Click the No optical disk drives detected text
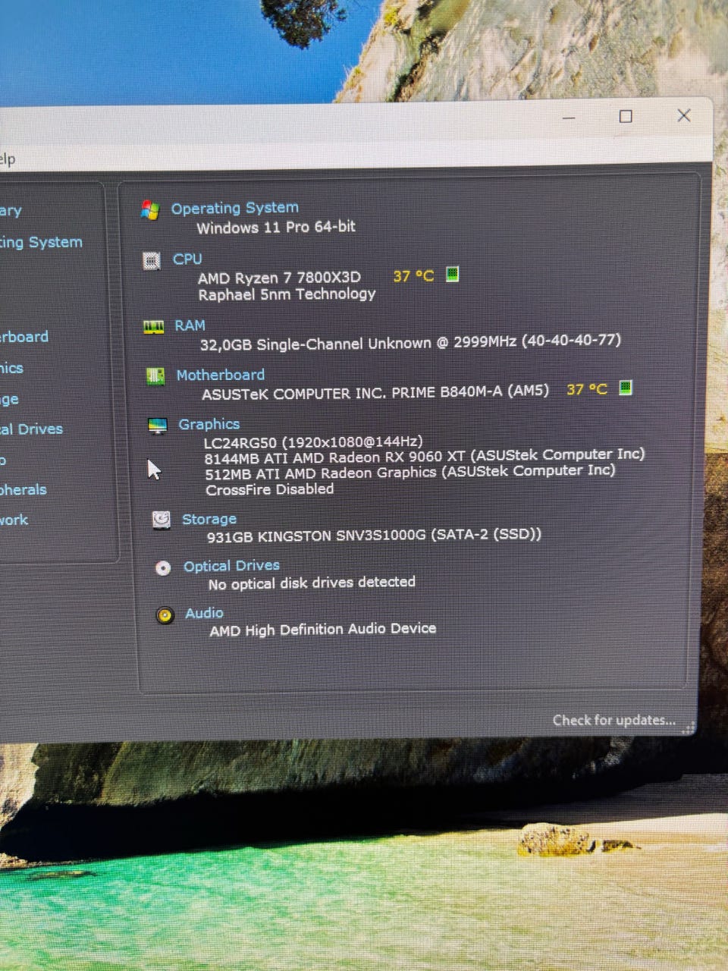The height and width of the screenshot is (971, 728). point(312,583)
